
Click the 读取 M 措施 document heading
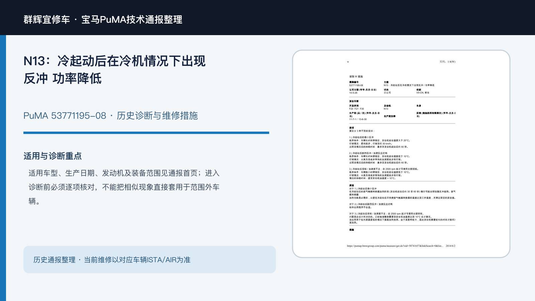coord(356,77)
